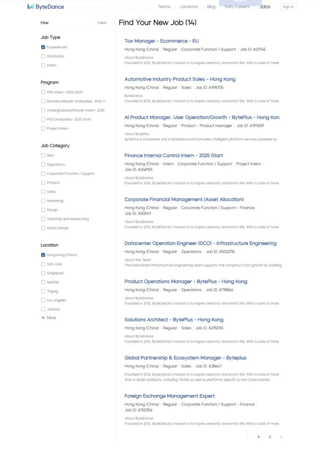This screenshot has width=320, height=449.
Task: Open AI Product Manager BytePlus job
Action: click(202, 117)
